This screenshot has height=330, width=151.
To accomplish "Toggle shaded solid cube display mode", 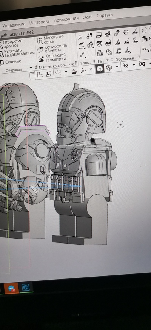I will pos(100,68).
